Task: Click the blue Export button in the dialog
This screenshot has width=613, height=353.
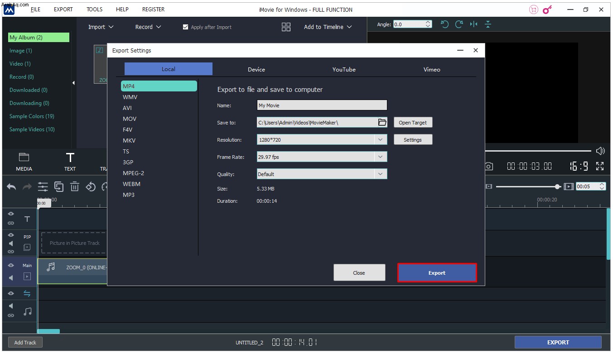Action: (x=437, y=273)
